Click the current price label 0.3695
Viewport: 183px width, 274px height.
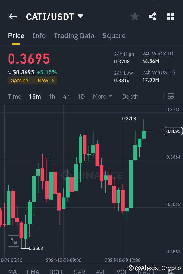(x=173, y=131)
